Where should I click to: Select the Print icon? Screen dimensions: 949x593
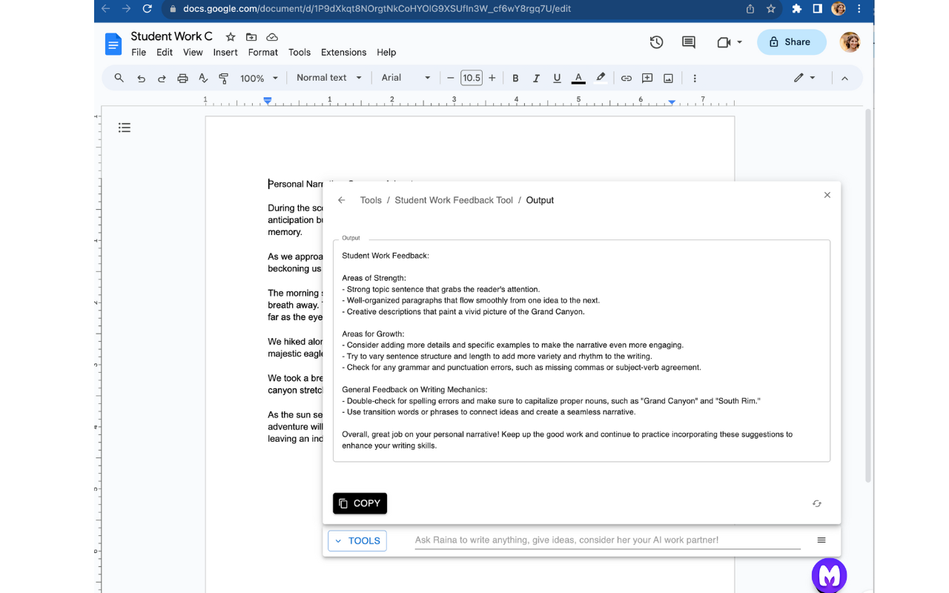(182, 78)
